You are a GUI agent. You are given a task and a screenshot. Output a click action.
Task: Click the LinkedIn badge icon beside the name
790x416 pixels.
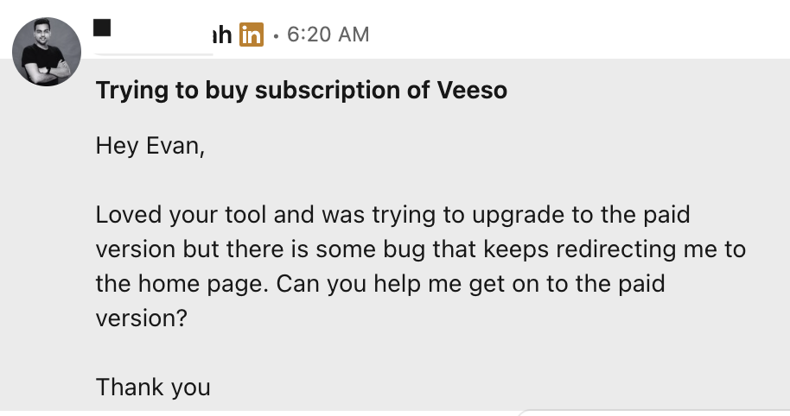pyautogui.click(x=252, y=35)
